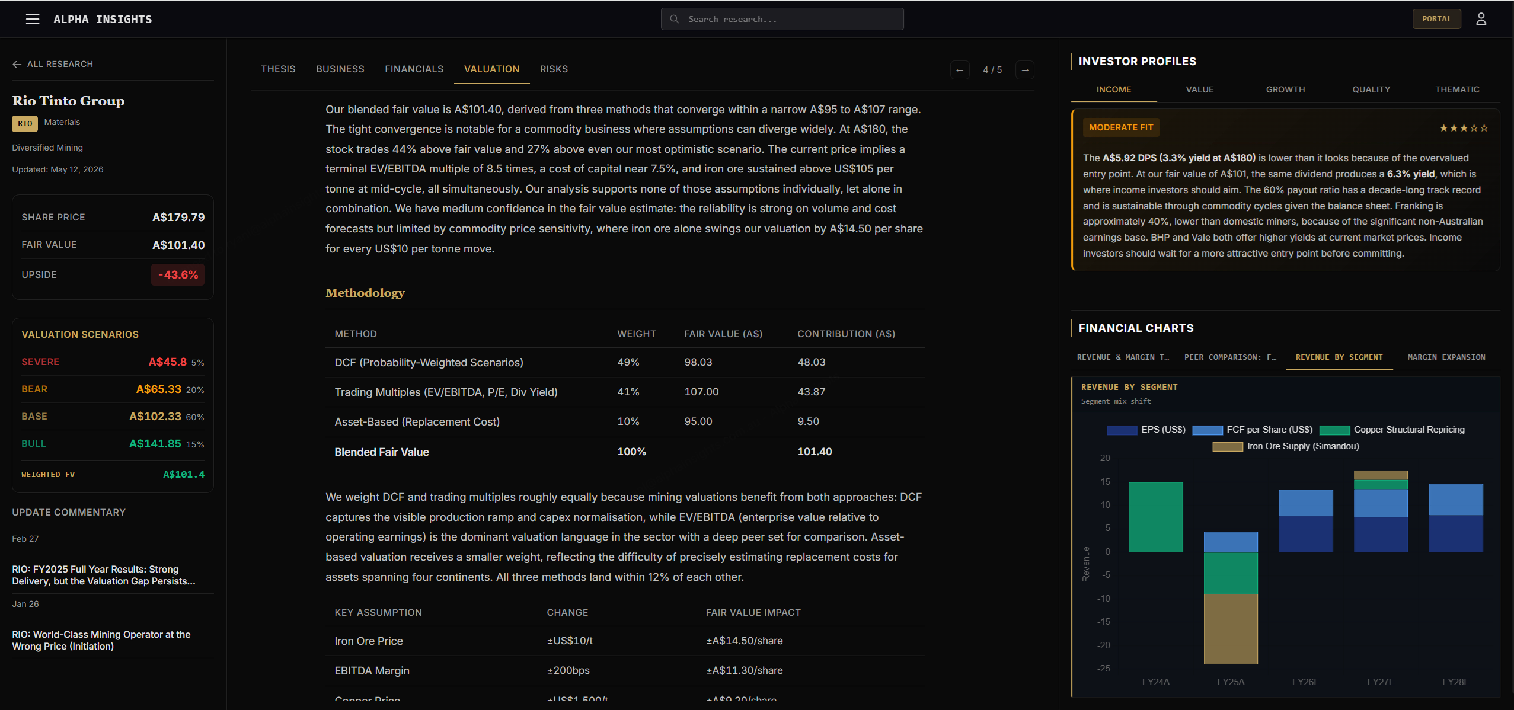Toggle Iron Ore Supply (Simandou) legend swatch
This screenshot has width=1514, height=710.
click(1228, 447)
